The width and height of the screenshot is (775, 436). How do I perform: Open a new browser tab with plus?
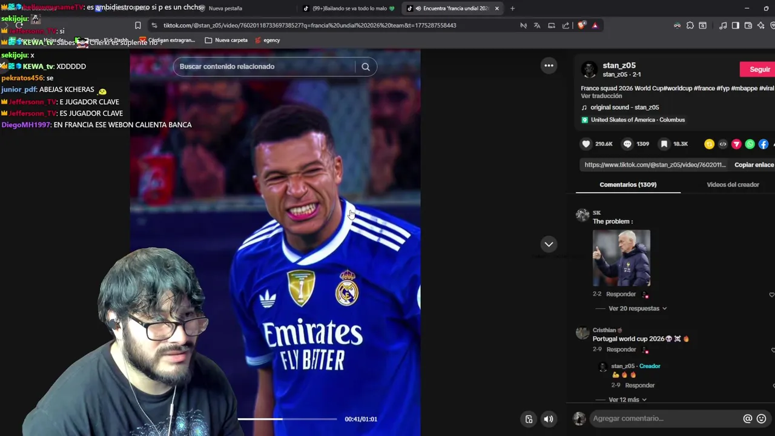[512, 8]
